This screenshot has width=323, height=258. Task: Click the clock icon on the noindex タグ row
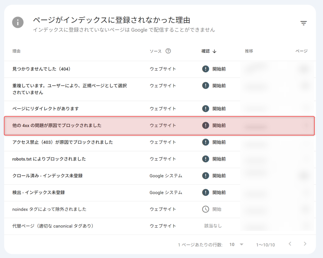point(205,209)
